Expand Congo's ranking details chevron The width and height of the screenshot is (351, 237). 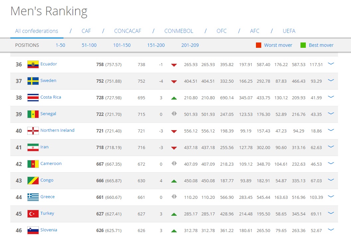[331, 180]
